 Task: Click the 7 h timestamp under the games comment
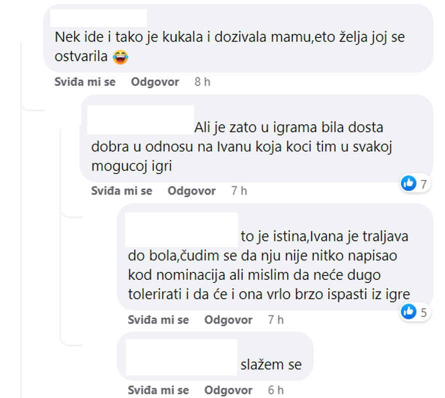click(238, 190)
